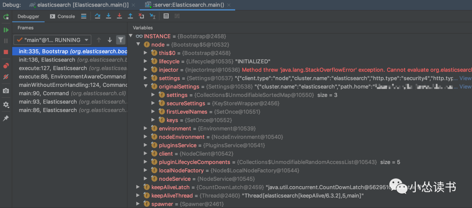Select the localNodeFactory variable row
Viewport: 472px width, 208px height.
point(300,170)
